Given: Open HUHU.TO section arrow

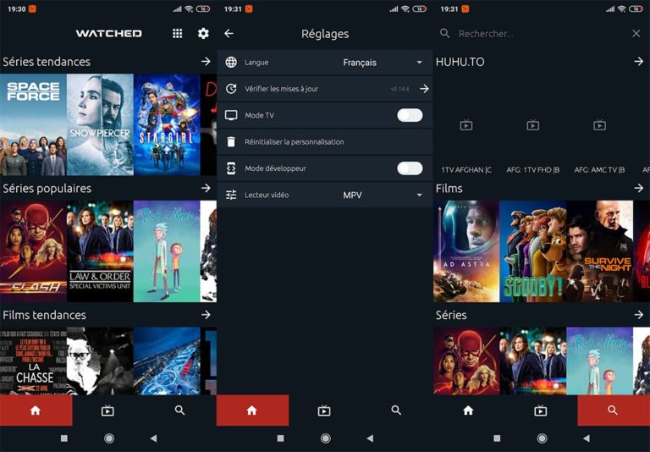Looking at the screenshot, I should pos(639,62).
